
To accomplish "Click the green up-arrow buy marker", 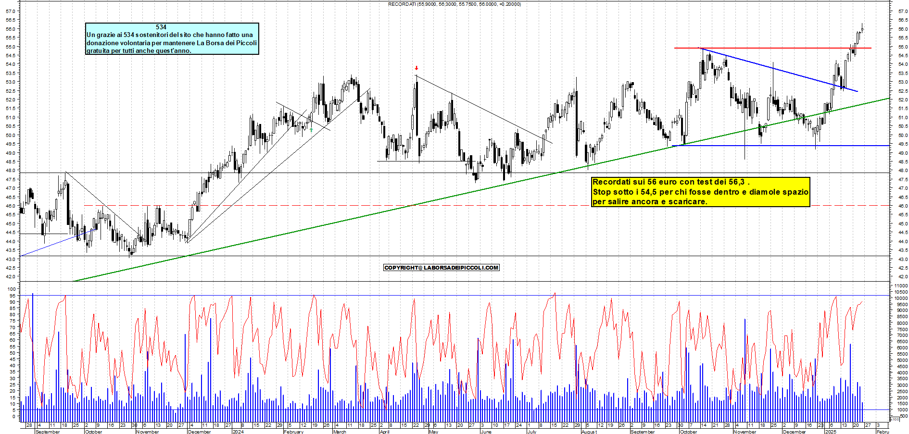I will click(311, 130).
